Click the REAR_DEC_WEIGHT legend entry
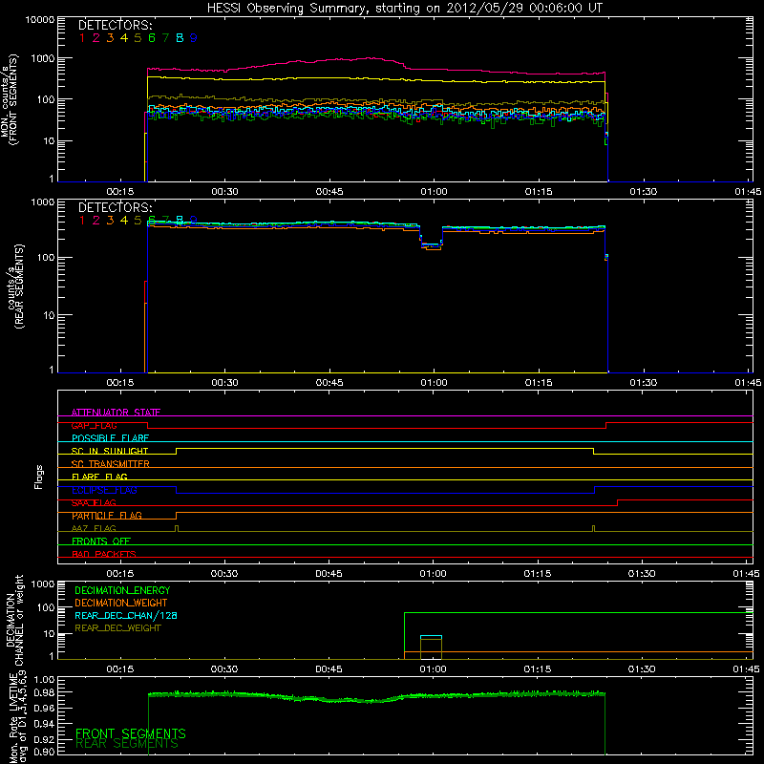Viewport: 764px width, 764px height. [117, 628]
